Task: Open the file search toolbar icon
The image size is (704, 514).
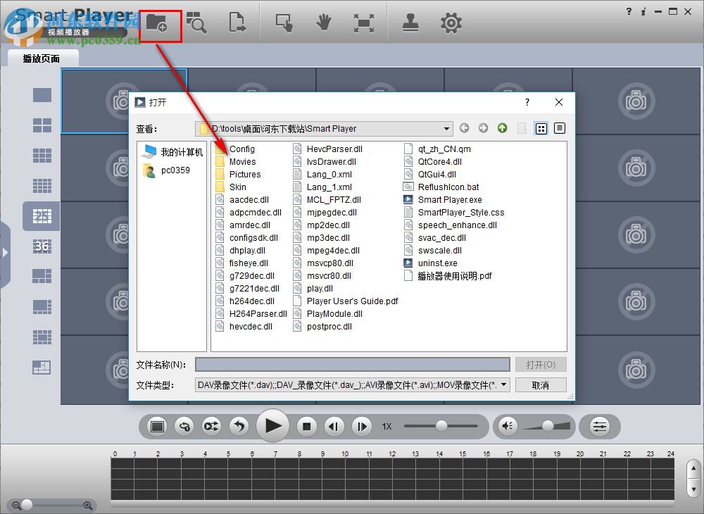Action: [196, 23]
